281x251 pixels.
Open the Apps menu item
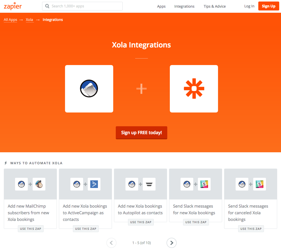pyautogui.click(x=161, y=6)
